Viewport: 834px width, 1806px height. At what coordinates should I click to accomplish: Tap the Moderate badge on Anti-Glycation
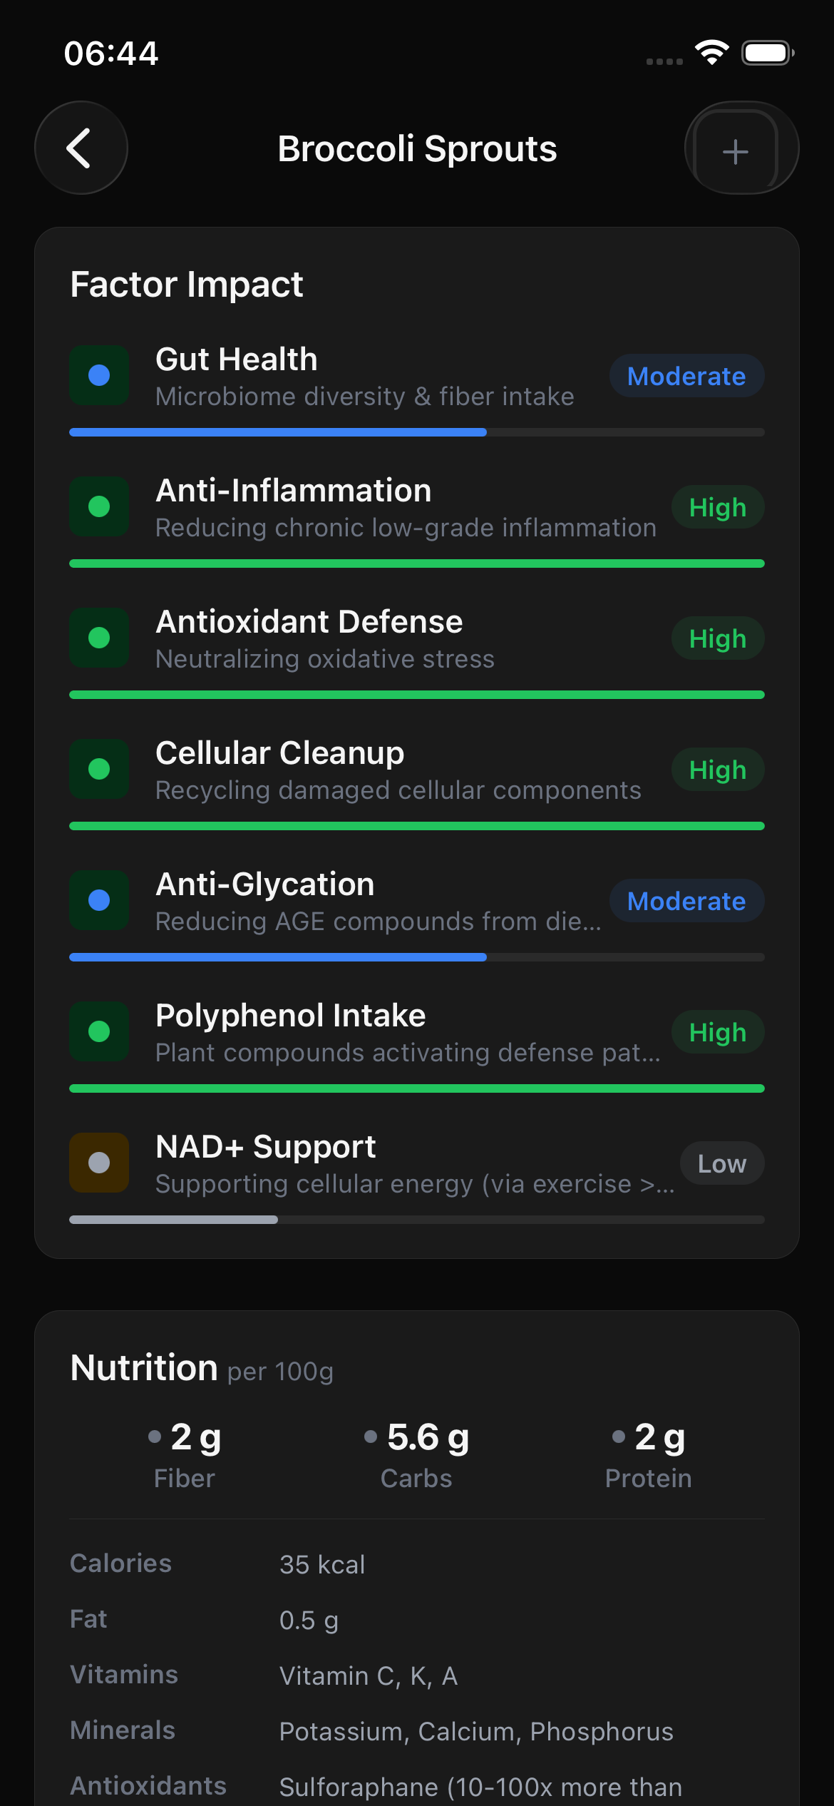pos(686,901)
